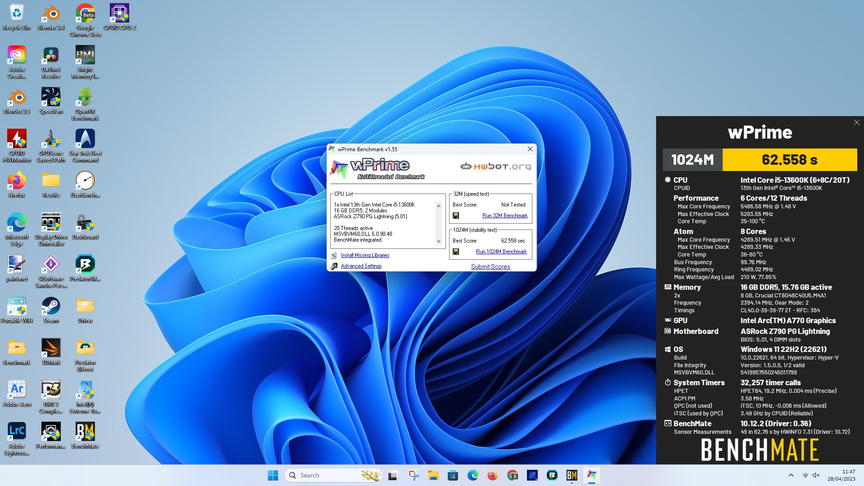
Task: Click the taskbar Search box
Action: (333, 475)
